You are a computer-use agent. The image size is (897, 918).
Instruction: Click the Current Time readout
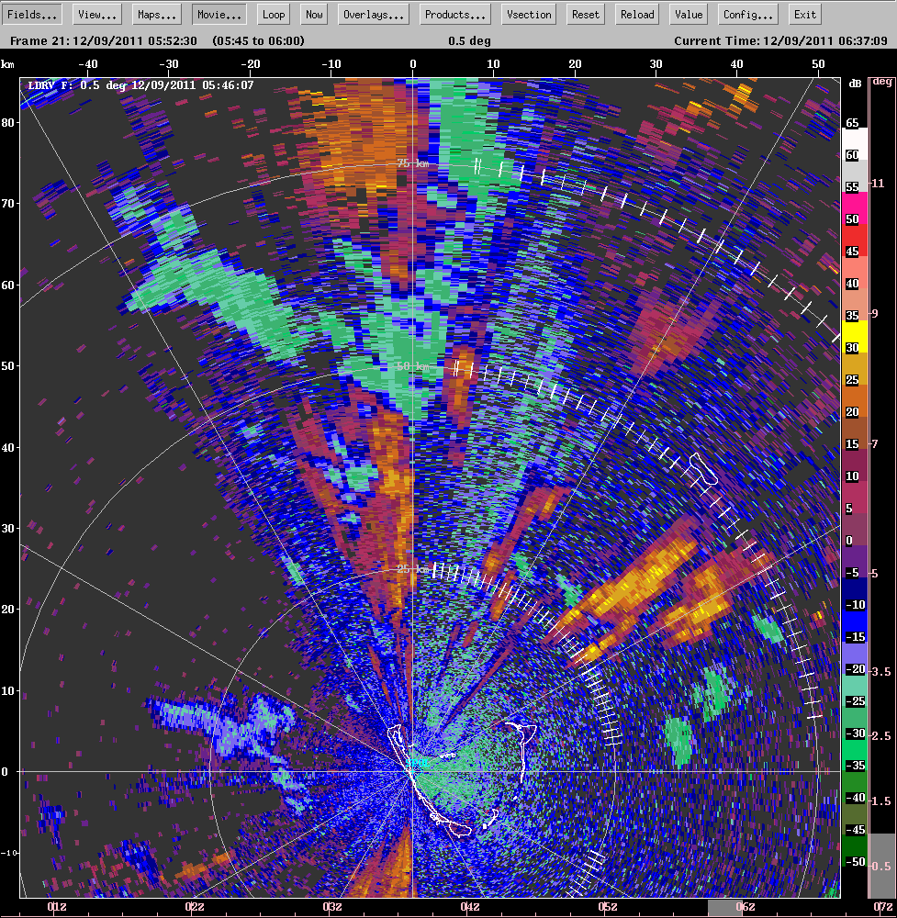pos(780,41)
